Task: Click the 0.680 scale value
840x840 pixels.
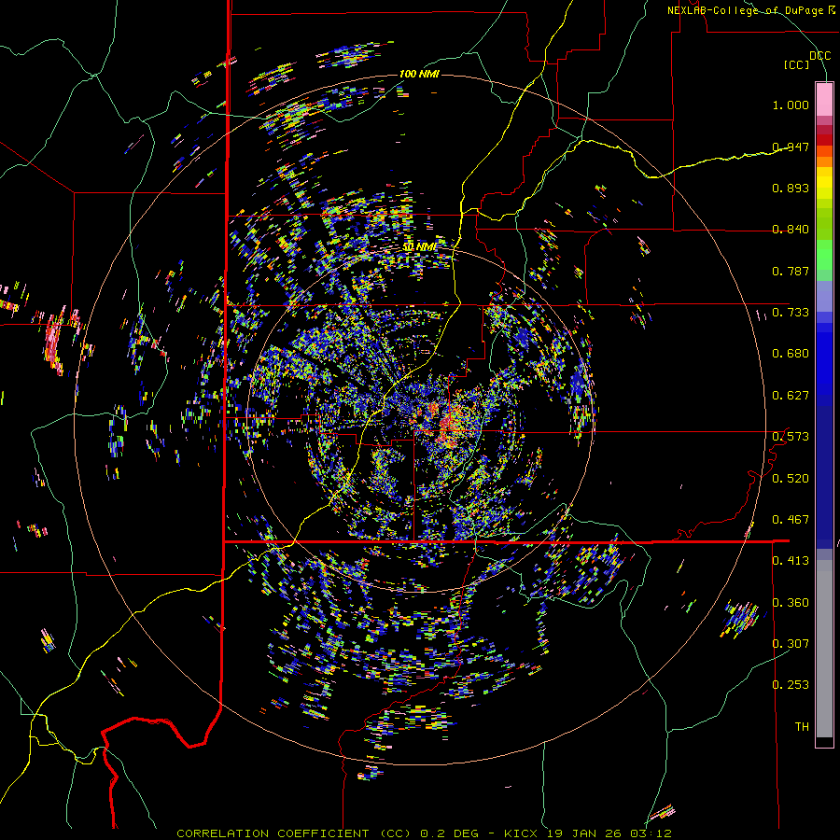Action: click(x=791, y=354)
